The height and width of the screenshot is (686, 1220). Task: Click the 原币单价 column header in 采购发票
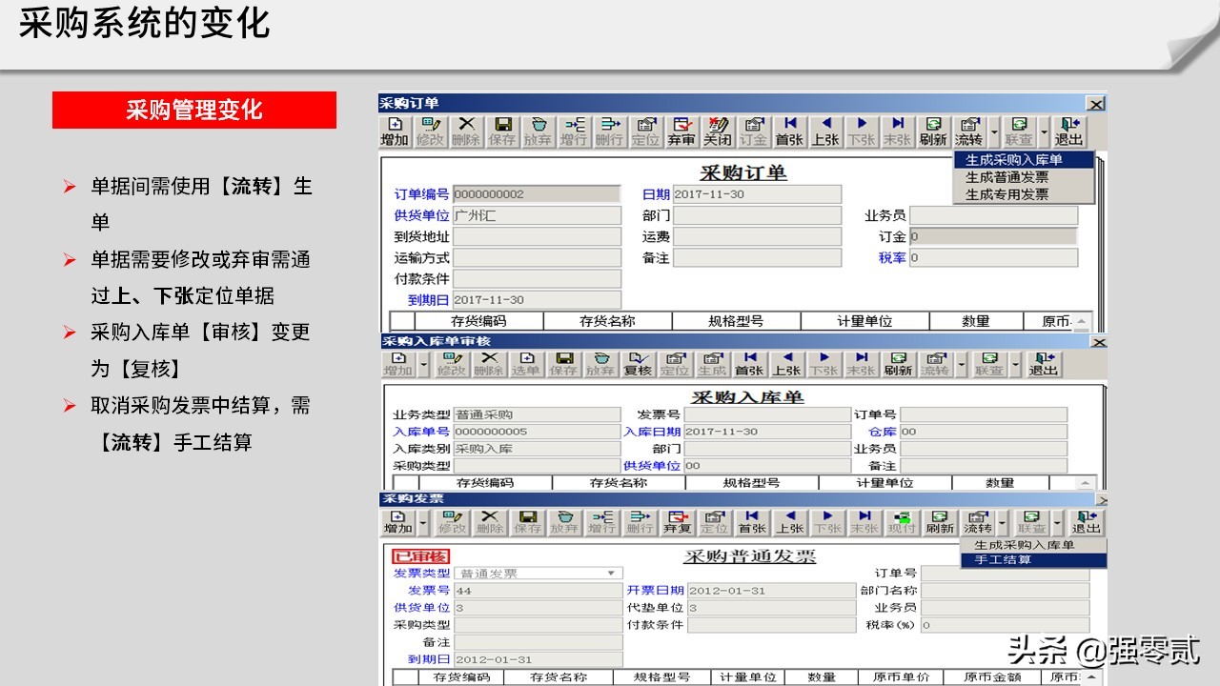click(x=902, y=677)
